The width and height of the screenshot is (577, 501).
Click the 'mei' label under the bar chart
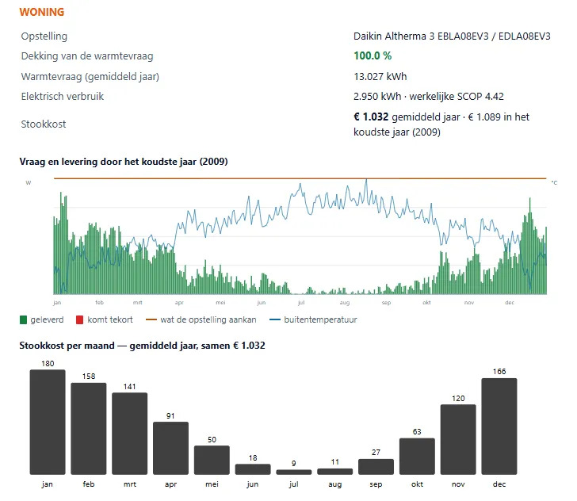[212, 484]
